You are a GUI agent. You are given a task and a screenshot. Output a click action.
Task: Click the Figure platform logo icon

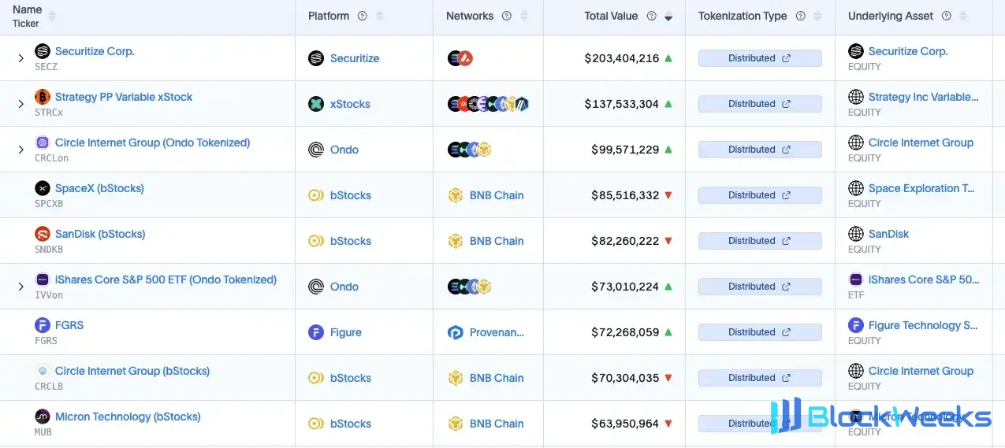(x=316, y=332)
